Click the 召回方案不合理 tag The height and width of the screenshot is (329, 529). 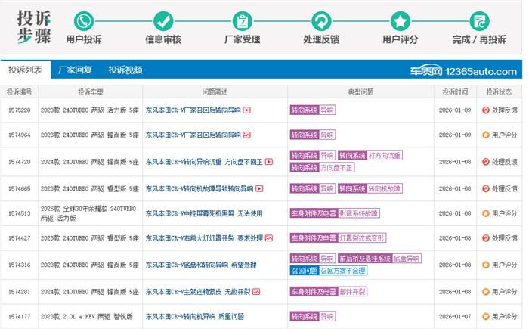click(x=343, y=271)
